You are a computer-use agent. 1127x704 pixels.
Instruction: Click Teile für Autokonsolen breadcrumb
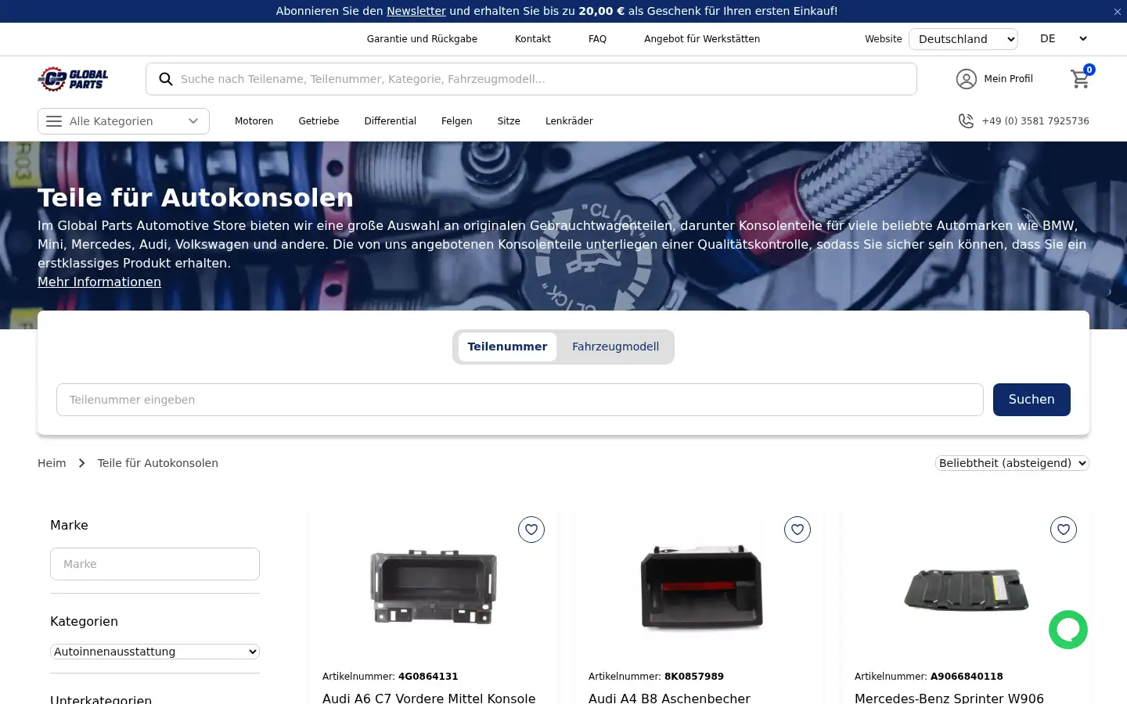coord(157,463)
